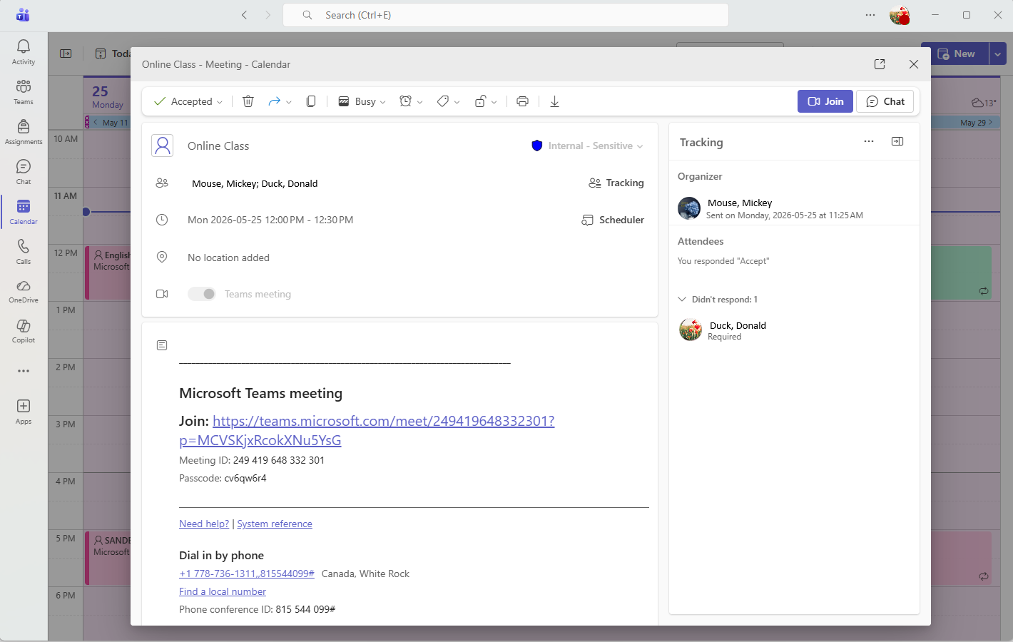Screen dimensions: 1013x642
Task: Collapse the Didn't respond attendee list
Action: pyautogui.click(x=682, y=300)
